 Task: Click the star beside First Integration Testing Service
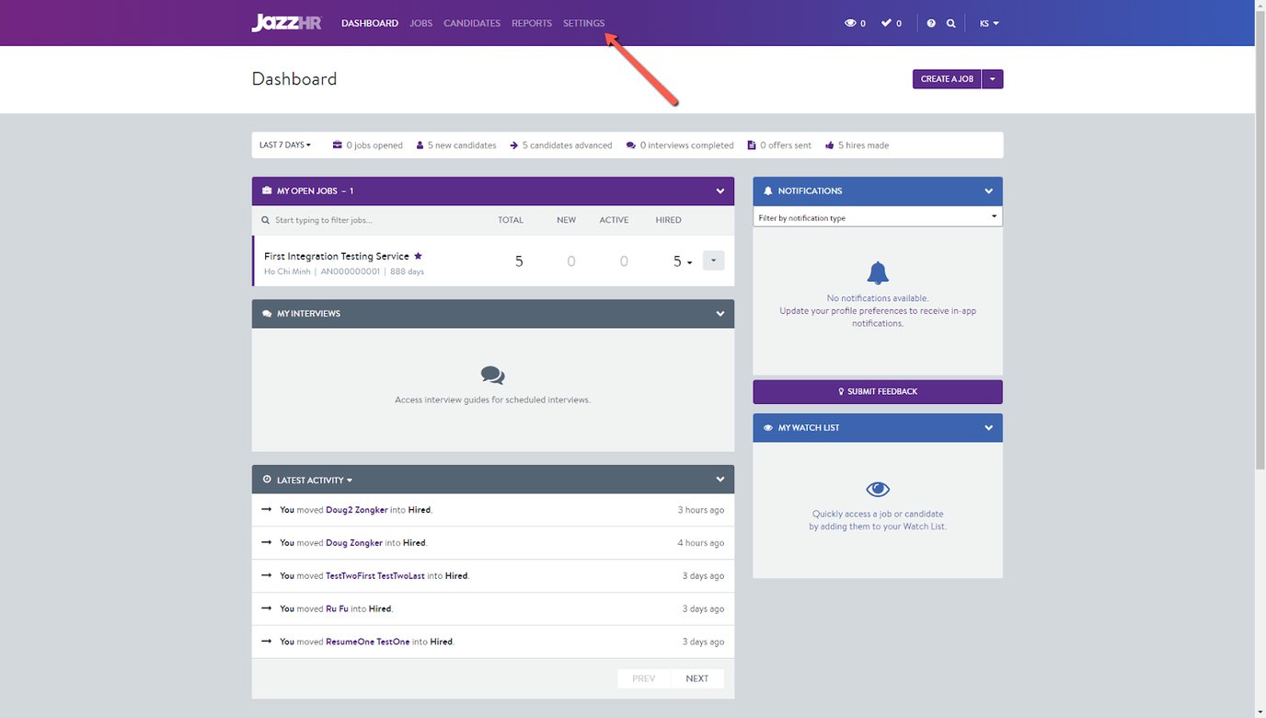418,256
